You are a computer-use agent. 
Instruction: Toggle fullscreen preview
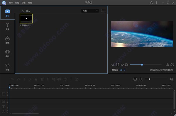point(172,65)
